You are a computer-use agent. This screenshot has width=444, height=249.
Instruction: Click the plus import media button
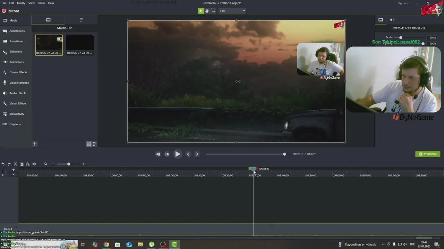click(x=35, y=144)
